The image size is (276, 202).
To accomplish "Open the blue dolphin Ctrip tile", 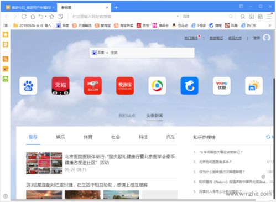I will point(189,86).
